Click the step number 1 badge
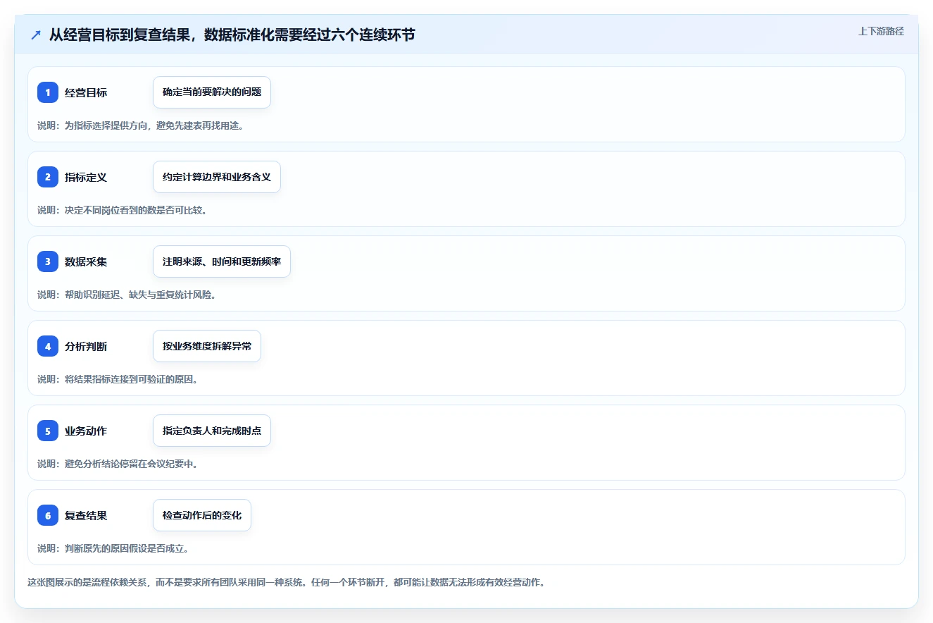This screenshot has width=933, height=623. point(48,92)
